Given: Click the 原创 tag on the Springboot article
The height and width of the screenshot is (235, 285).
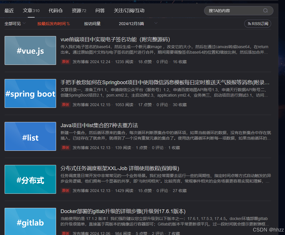Looking at the screenshot, I should tap(65, 105).
